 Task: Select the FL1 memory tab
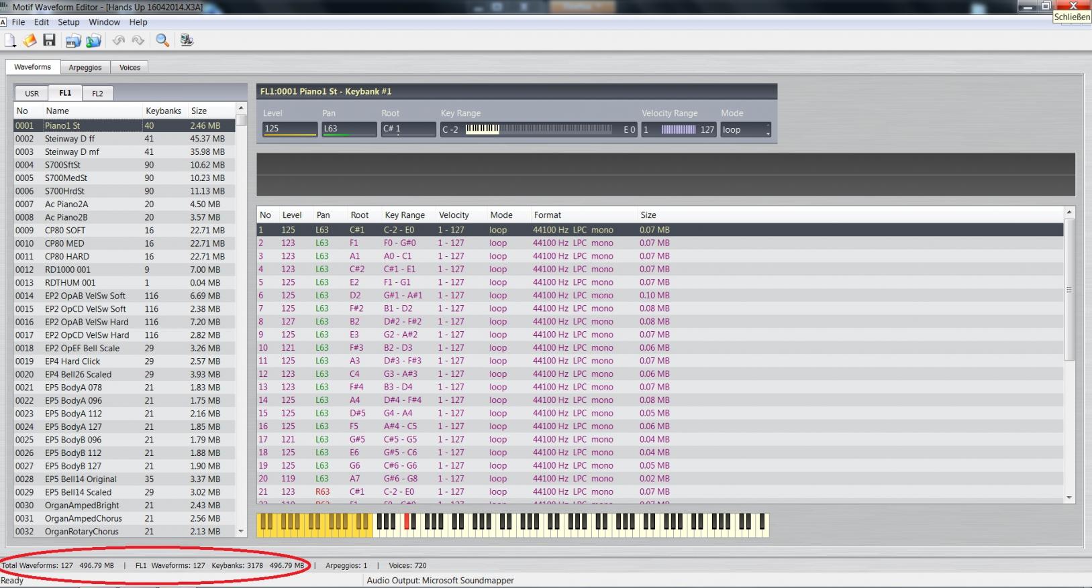(x=65, y=93)
